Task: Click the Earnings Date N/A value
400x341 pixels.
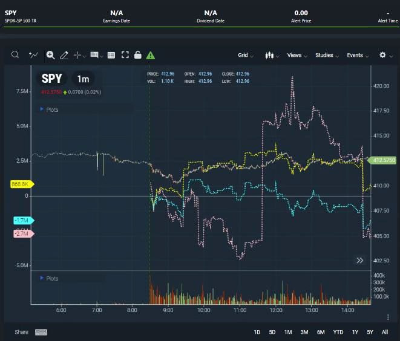Action: tap(117, 13)
